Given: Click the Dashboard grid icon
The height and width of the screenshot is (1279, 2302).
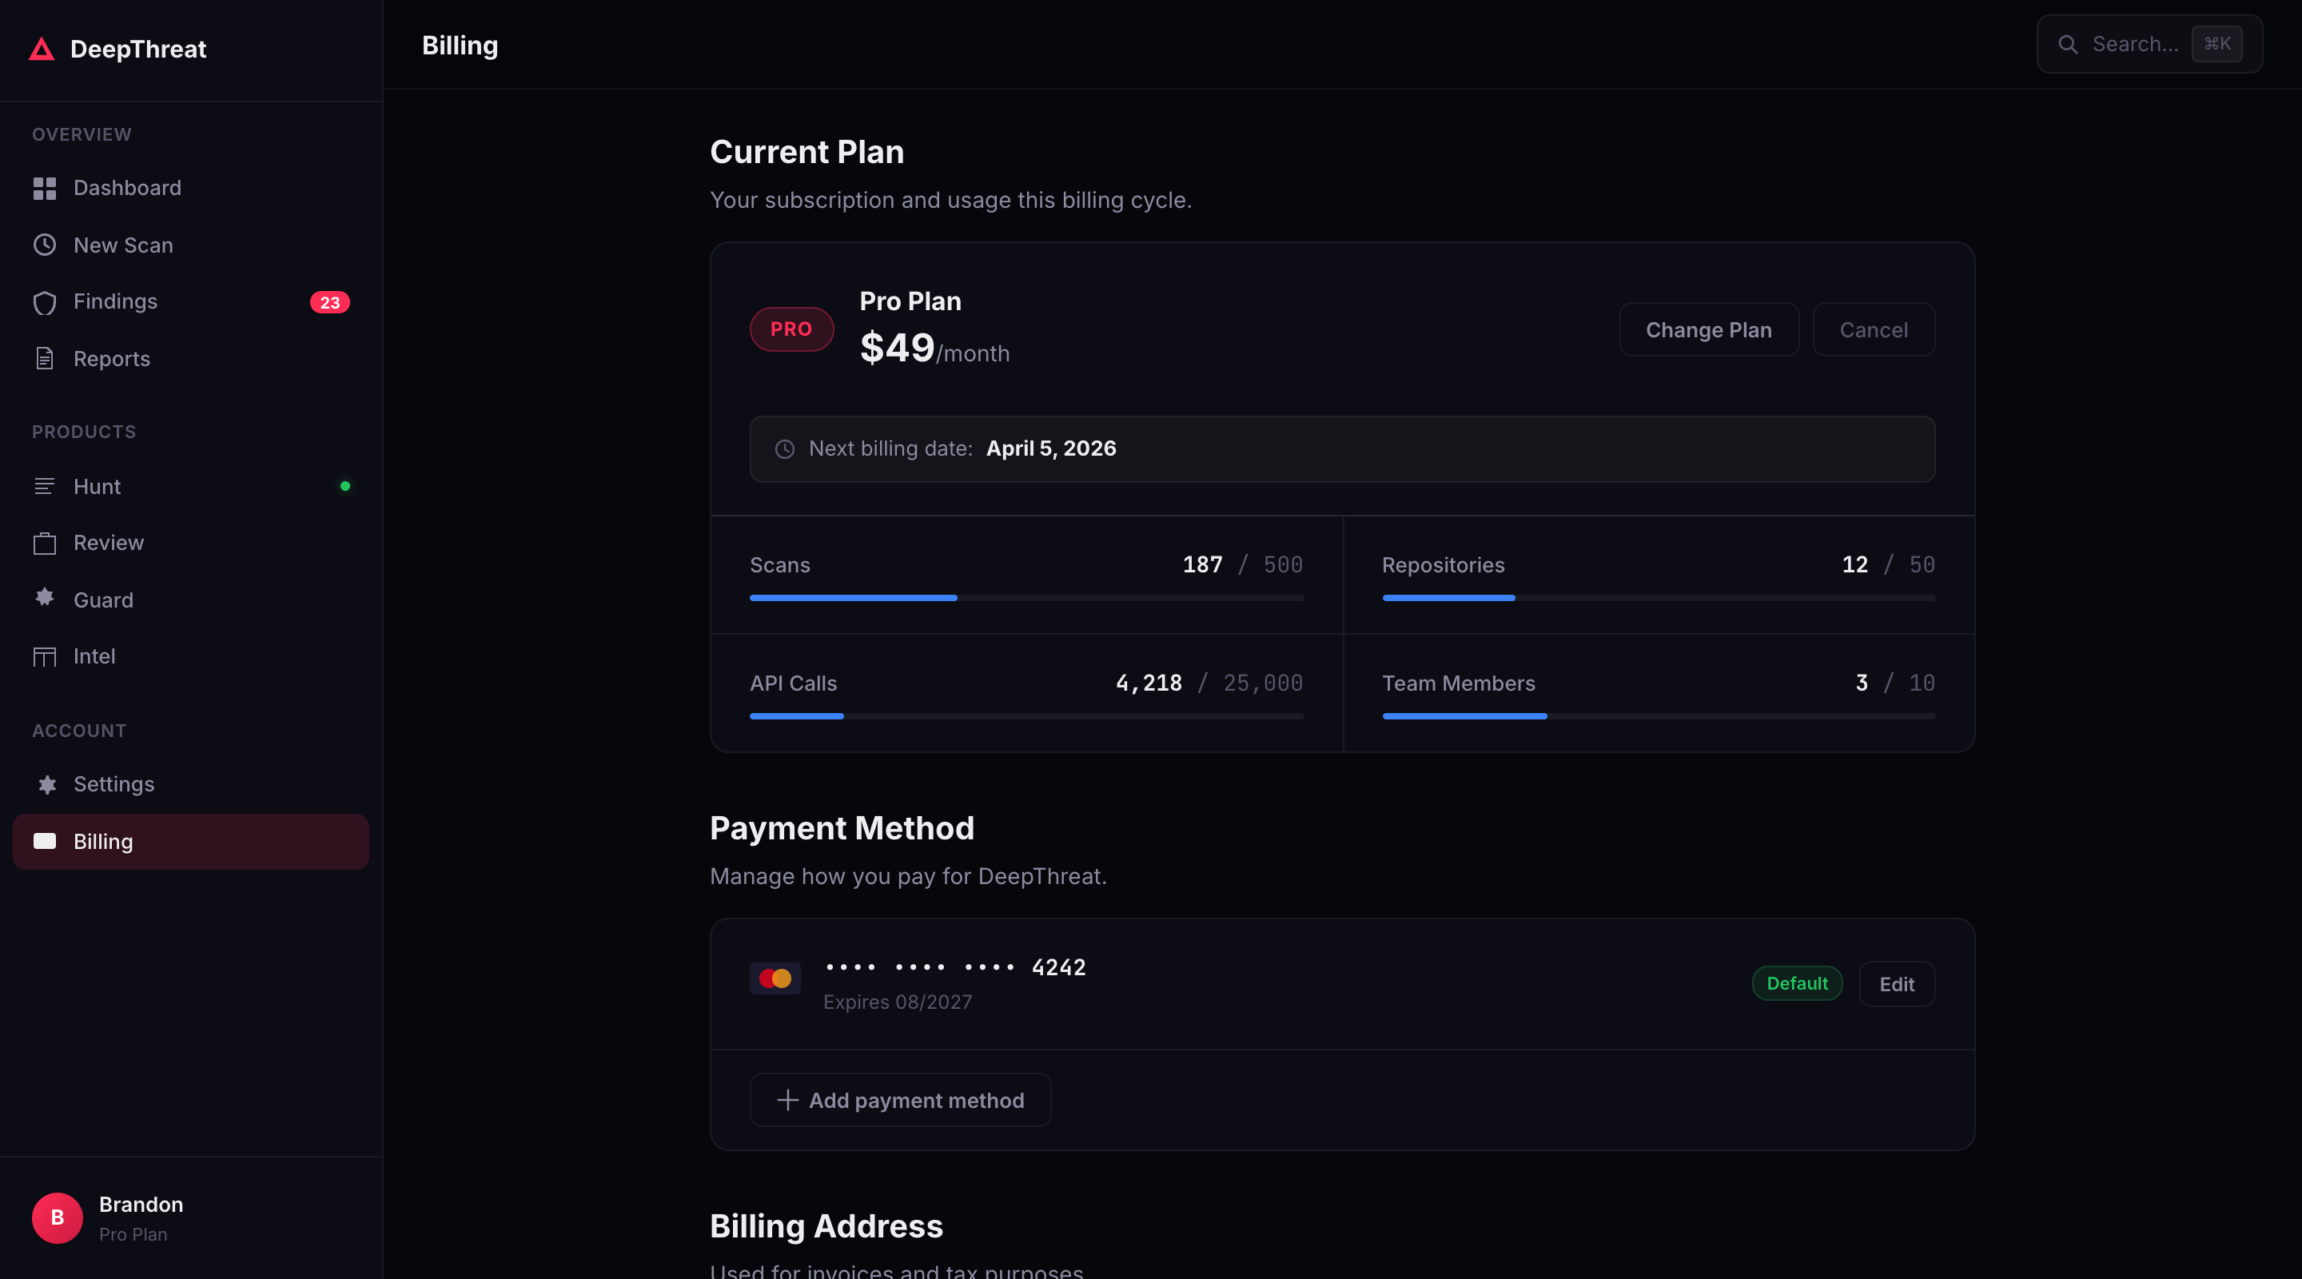Looking at the screenshot, I should (45, 188).
